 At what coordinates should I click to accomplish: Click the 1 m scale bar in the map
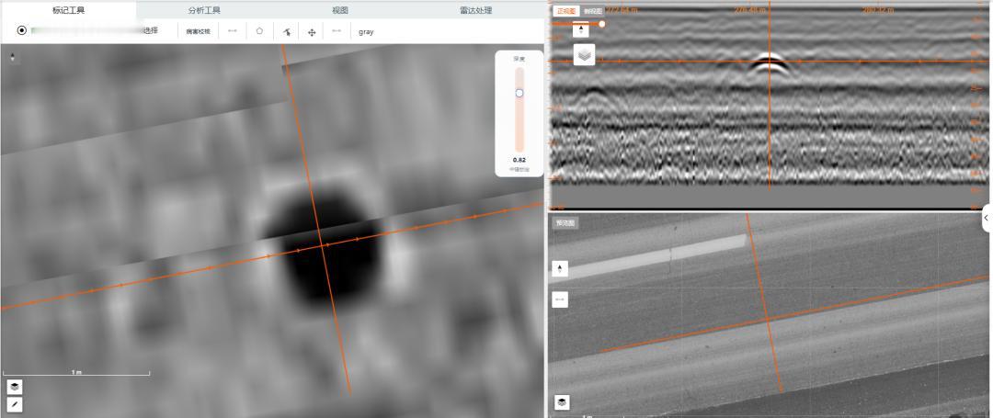(76, 373)
